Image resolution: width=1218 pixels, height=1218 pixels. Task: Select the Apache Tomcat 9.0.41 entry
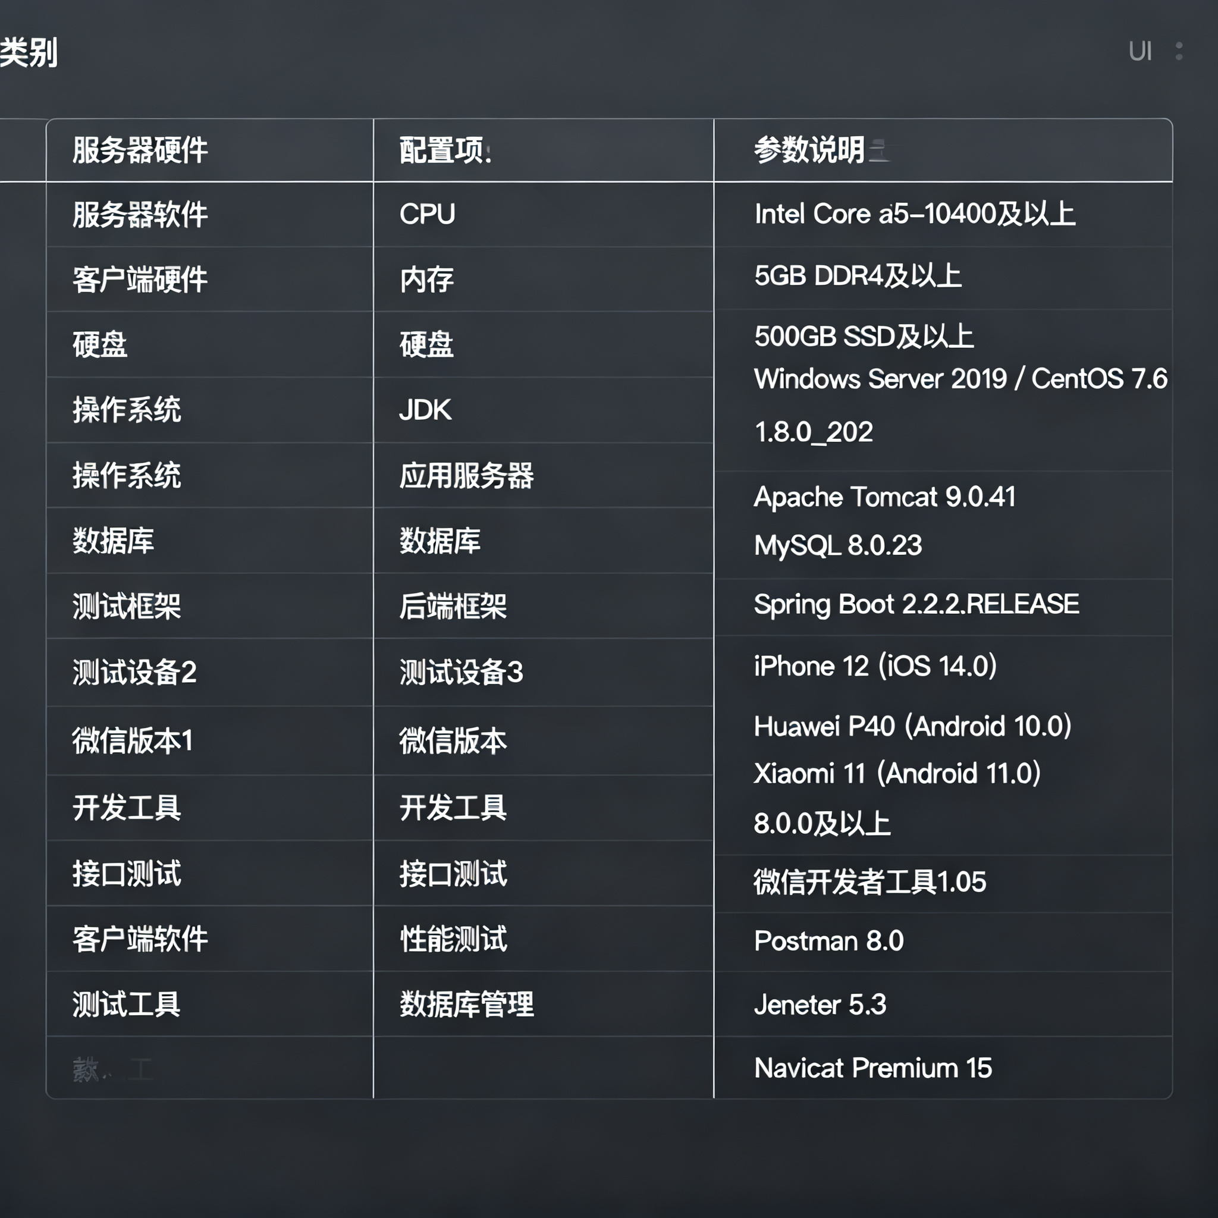click(884, 497)
